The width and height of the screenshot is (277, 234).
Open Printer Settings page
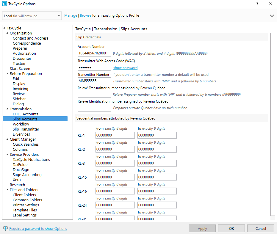click(x=26, y=205)
